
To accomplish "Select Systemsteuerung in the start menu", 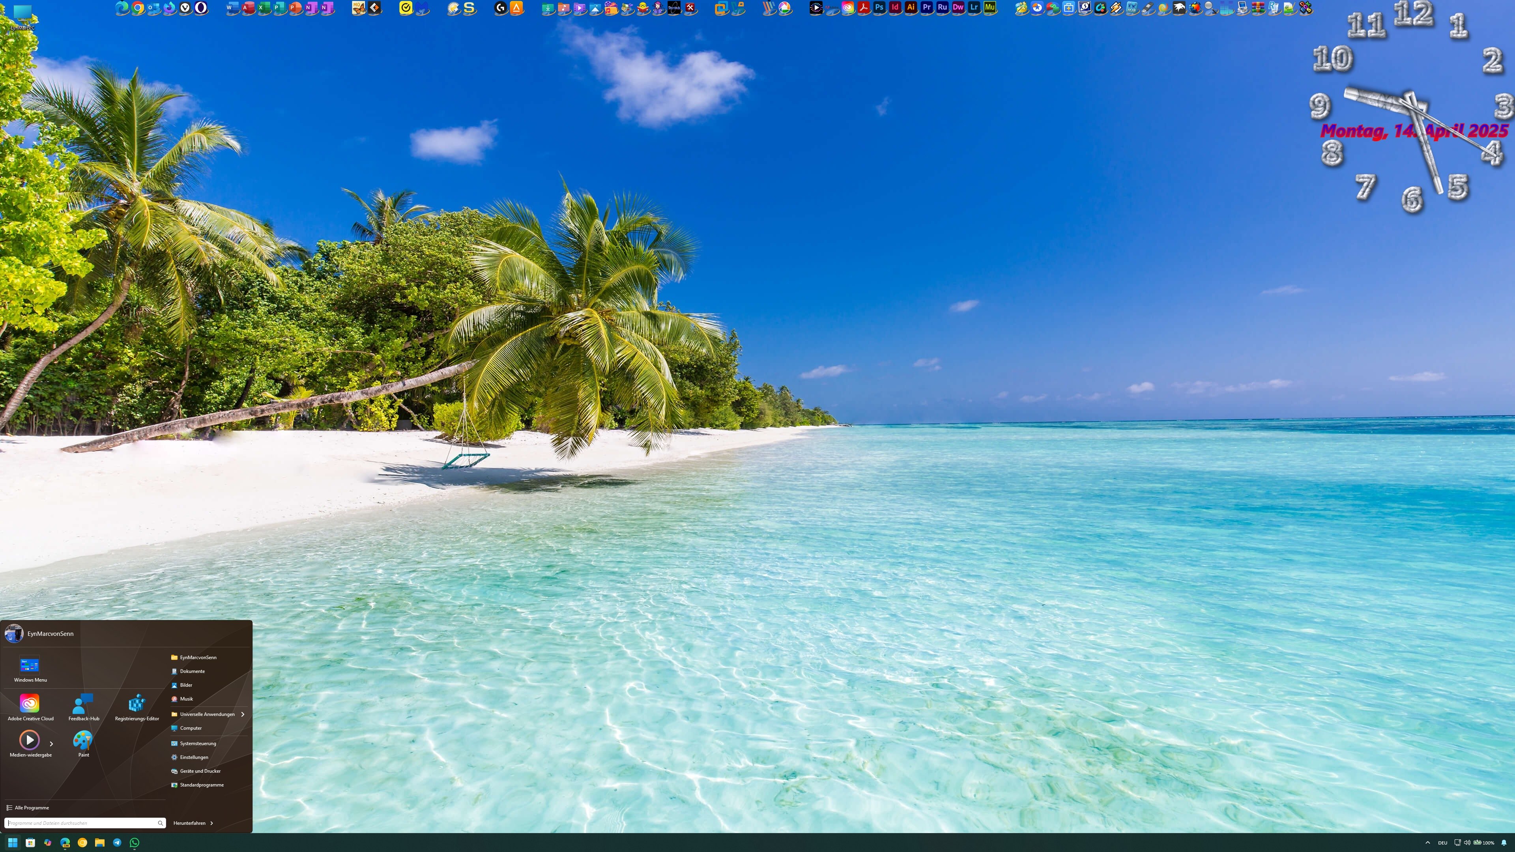I will [198, 743].
